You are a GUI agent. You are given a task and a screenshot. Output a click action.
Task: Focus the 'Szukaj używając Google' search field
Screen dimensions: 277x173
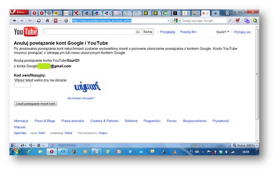[x=204, y=21]
